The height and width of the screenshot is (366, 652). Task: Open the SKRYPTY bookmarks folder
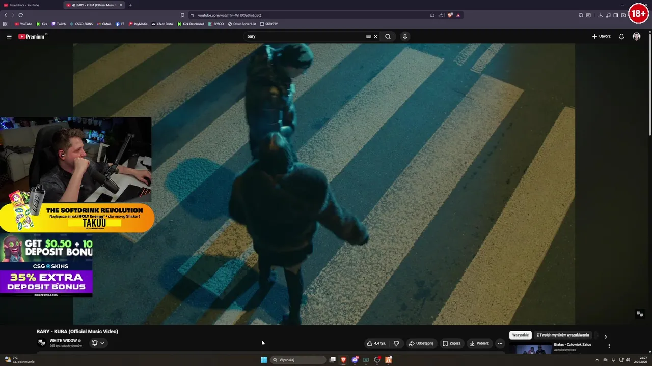coord(269,24)
